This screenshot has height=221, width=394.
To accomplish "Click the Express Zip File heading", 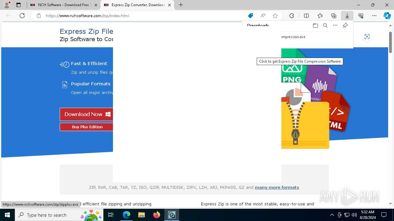I will tap(86, 31).
